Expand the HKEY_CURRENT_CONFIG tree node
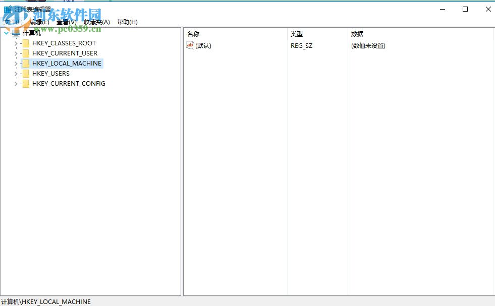The width and height of the screenshot is (495, 306). click(x=16, y=84)
